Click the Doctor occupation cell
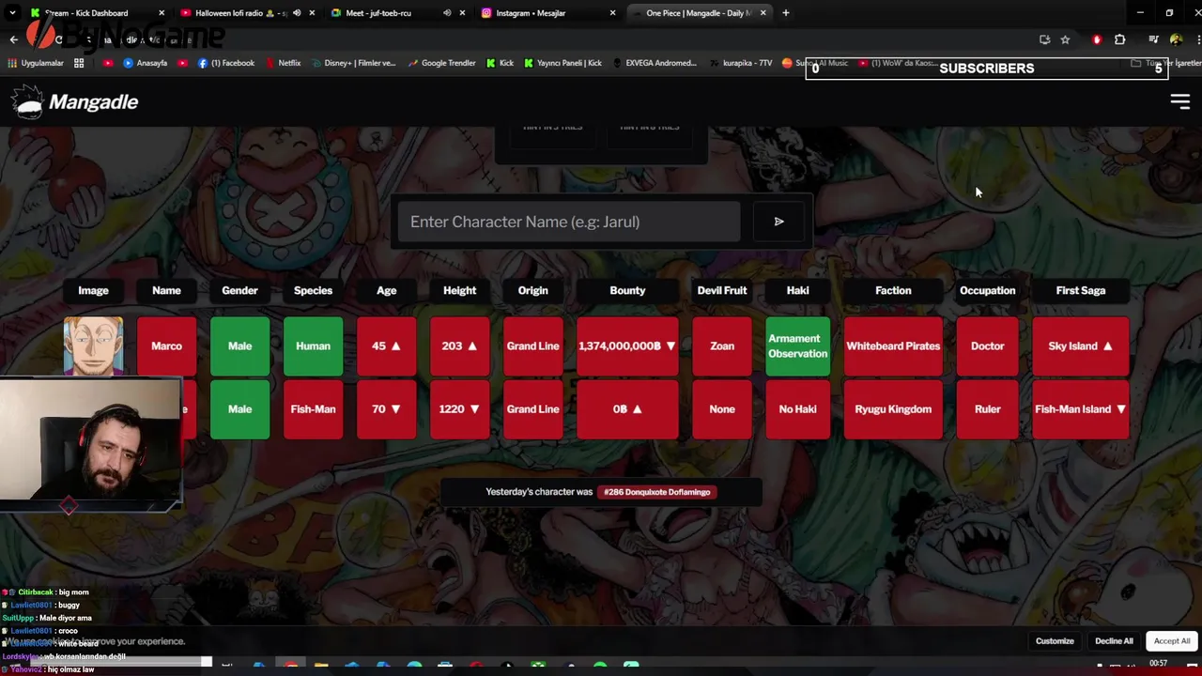The width and height of the screenshot is (1202, 676). click(x=987, y=346)
